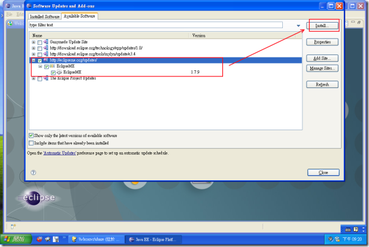Screen dimensions: 369x247
Task: Uncheck the eclipseme.org/updates site checkbox
Action: (x=40, y=61)
